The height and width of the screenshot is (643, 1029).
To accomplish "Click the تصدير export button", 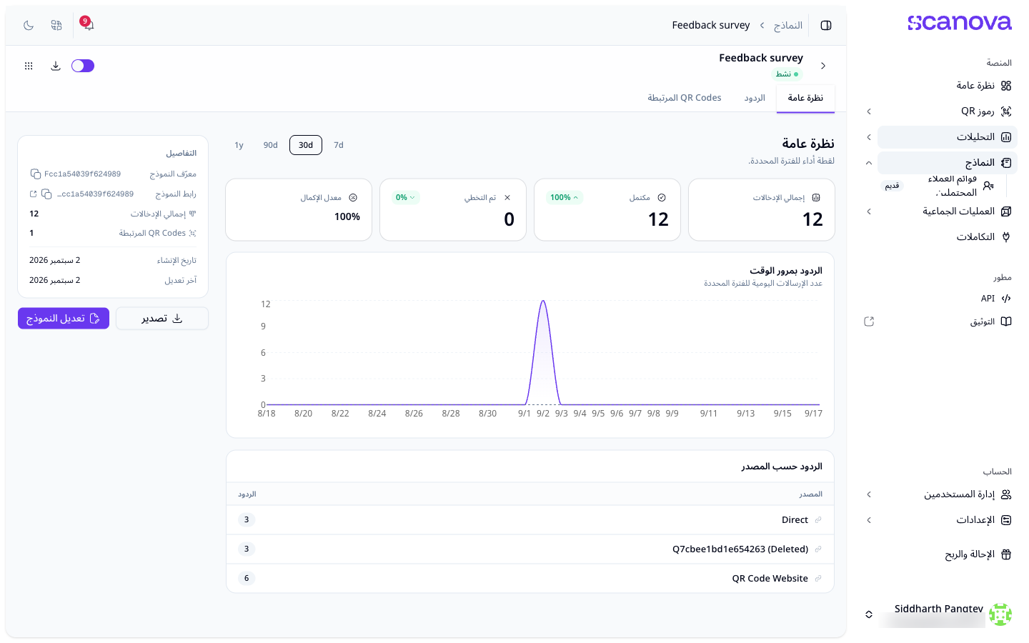I will pyautogui.click(x=162, y=319).
